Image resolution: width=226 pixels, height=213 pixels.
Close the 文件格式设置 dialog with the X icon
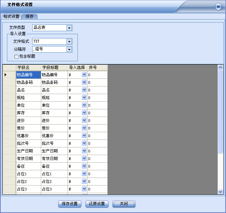(218, 7)
